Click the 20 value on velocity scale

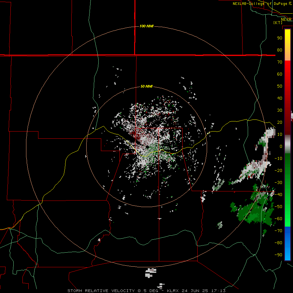coord(280,122)
